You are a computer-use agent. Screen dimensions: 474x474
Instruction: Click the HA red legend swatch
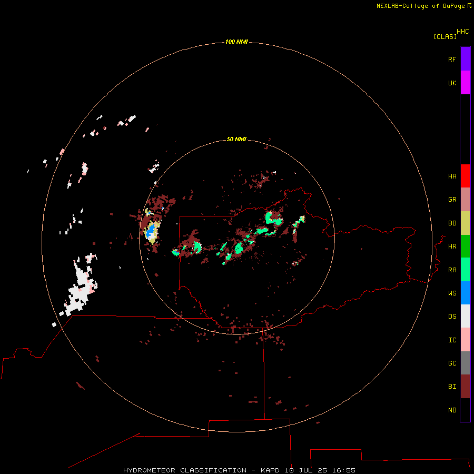click(x=465, y=176)
